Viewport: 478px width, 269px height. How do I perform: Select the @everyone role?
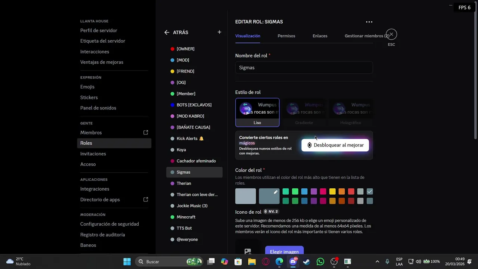[x=194, y=239]
